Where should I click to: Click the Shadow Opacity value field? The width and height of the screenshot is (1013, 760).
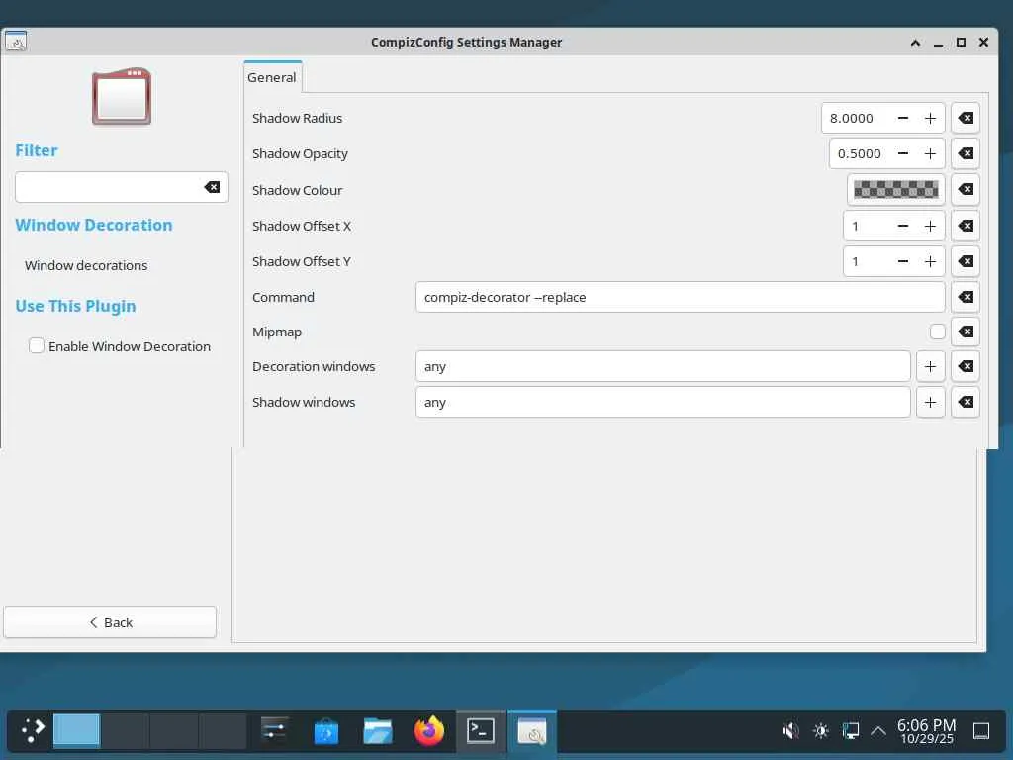[860, 153]
